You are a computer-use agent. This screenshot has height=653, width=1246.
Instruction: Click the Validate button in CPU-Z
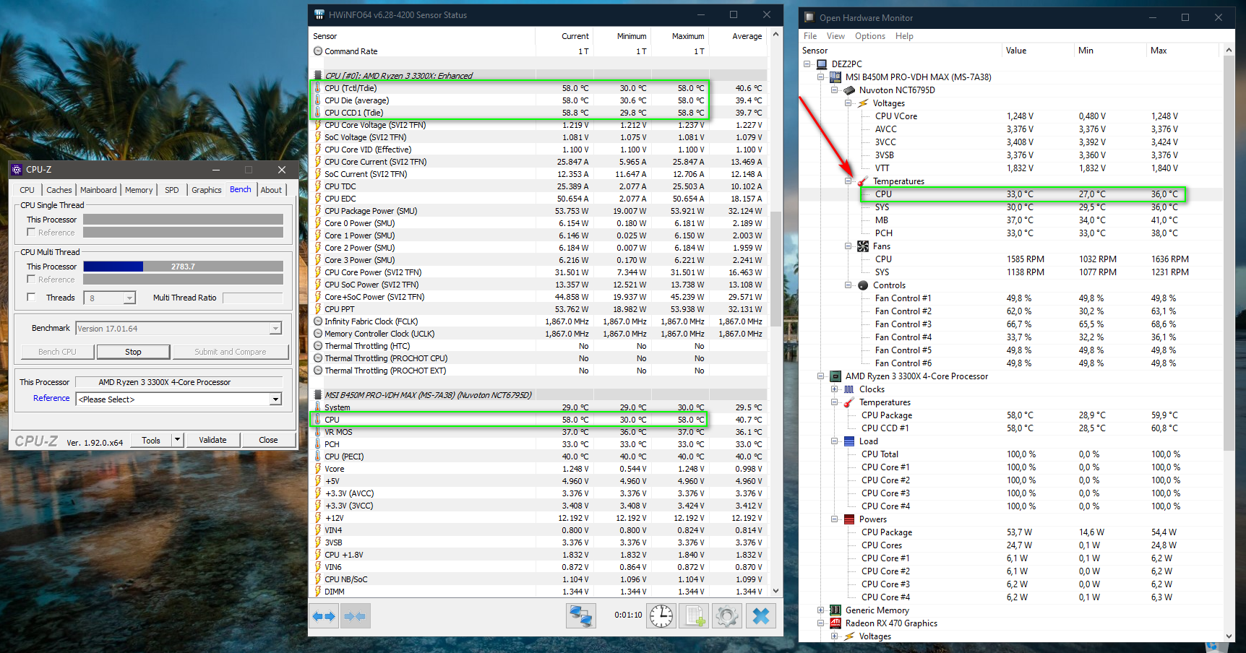click(212, 440)
